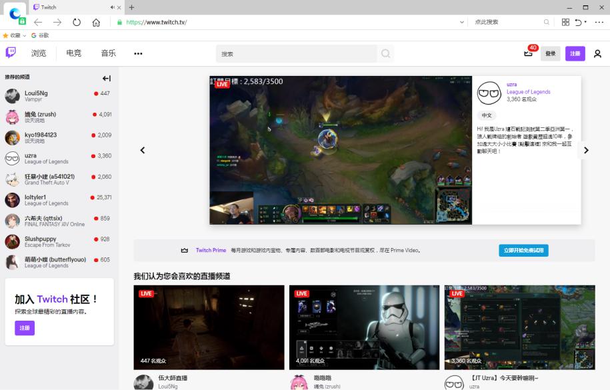Click the 【JT Uzra】 stream title

[504, 378]
